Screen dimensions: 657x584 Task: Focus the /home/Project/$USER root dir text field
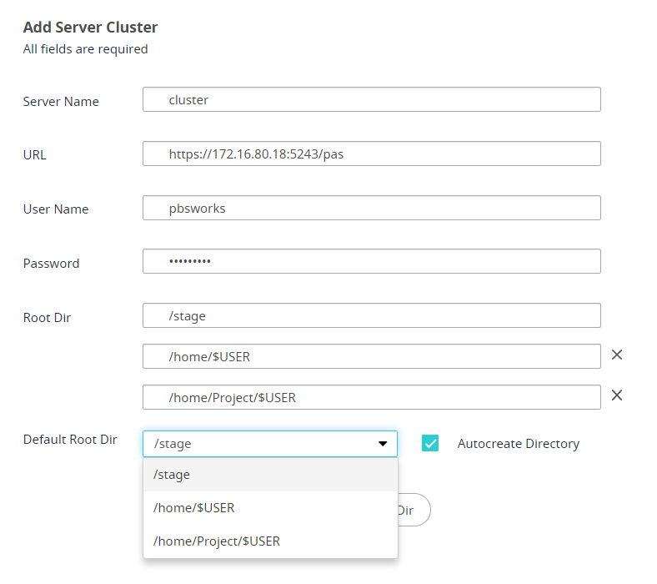click(371, 397)
